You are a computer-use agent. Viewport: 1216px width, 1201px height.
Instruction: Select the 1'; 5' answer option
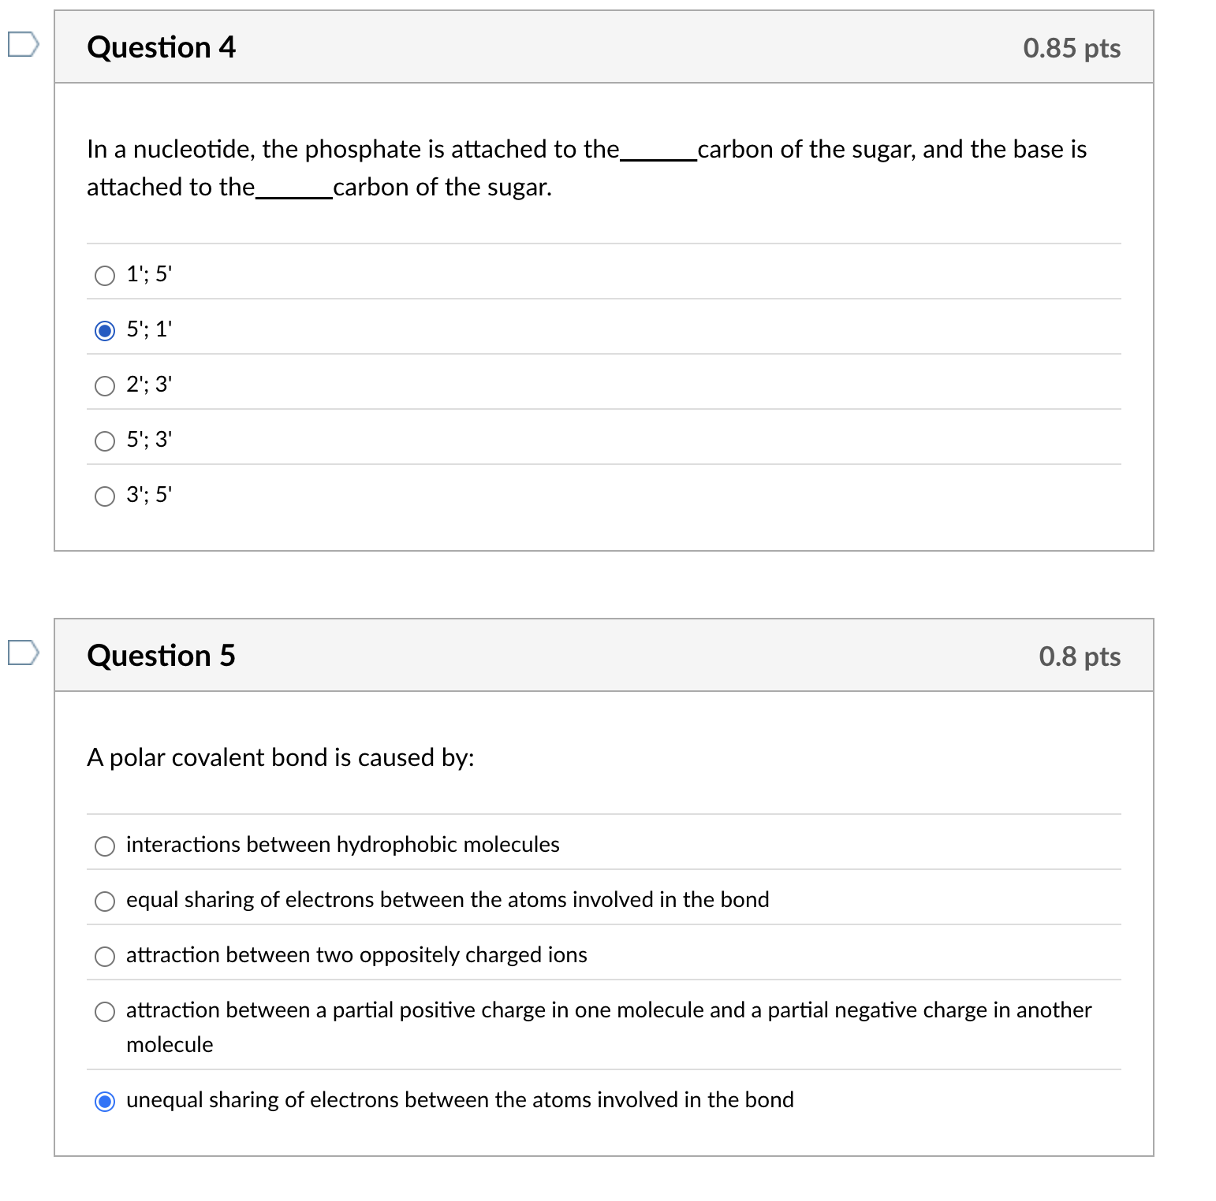[104, 276]
